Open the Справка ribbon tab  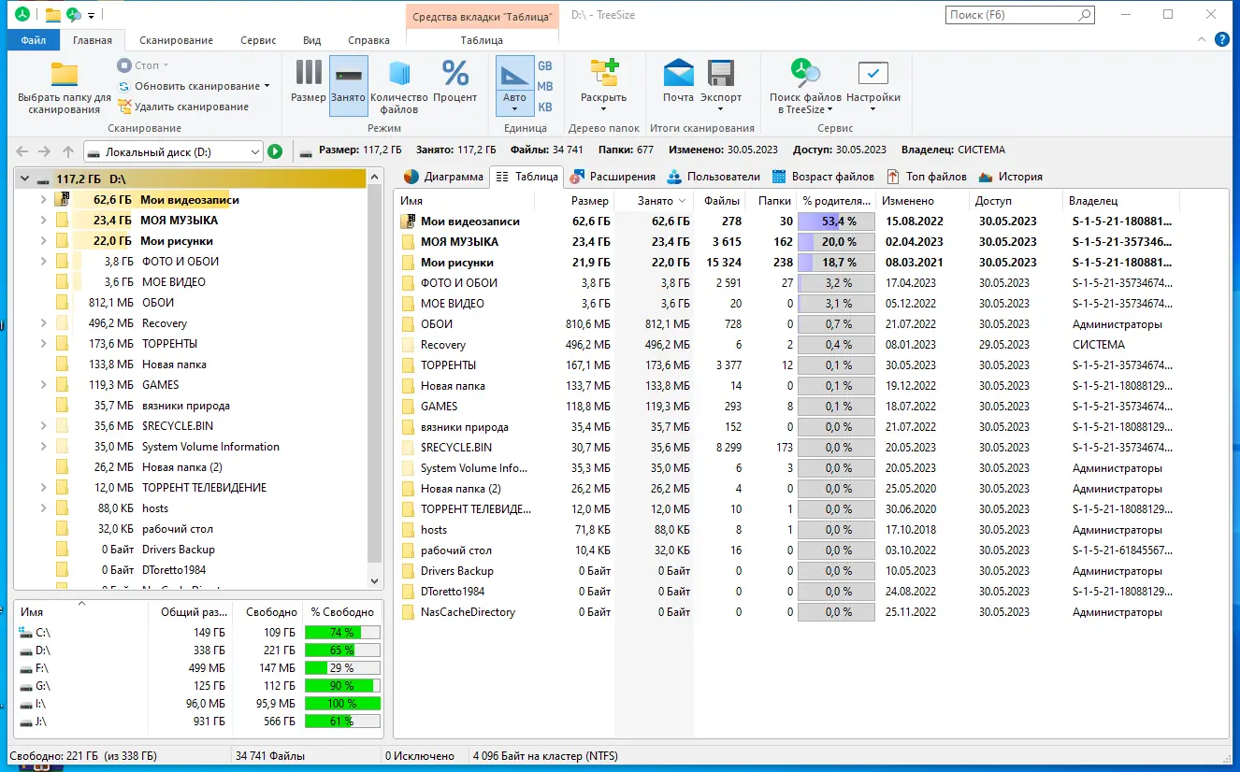[x=368, y=40]
